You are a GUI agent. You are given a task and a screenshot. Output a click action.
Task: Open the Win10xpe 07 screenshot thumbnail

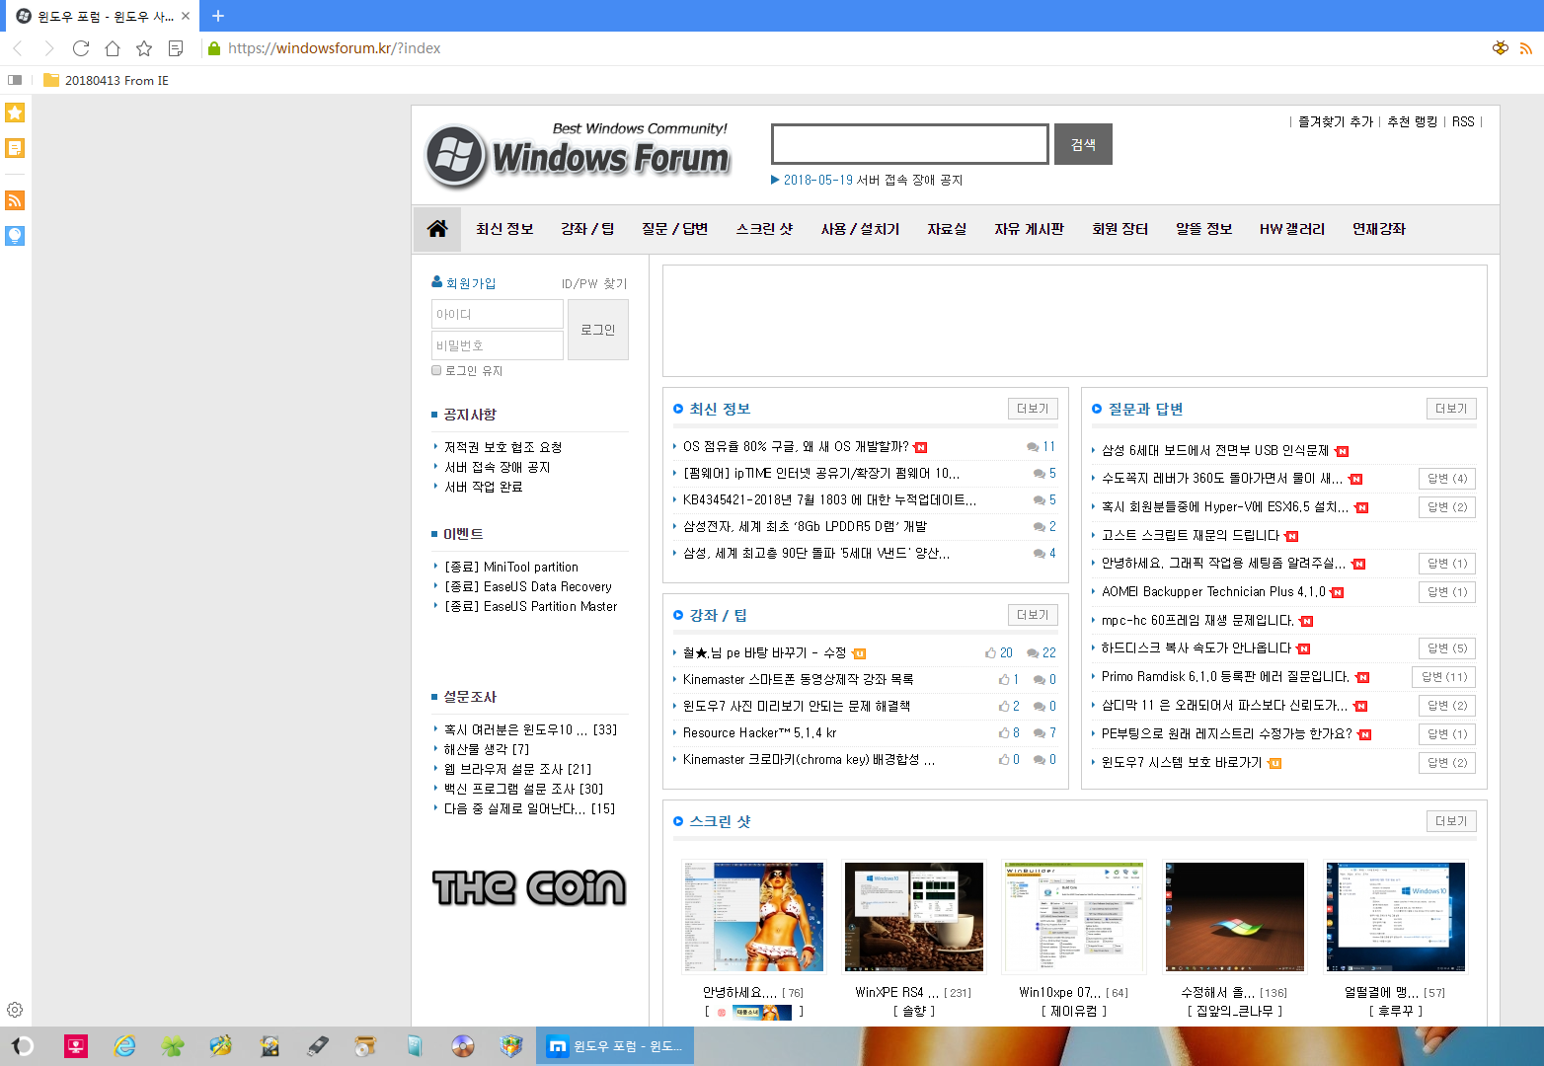(1073, 917)
